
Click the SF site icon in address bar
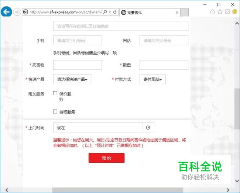pyautogui.click(x=26, y=12)
